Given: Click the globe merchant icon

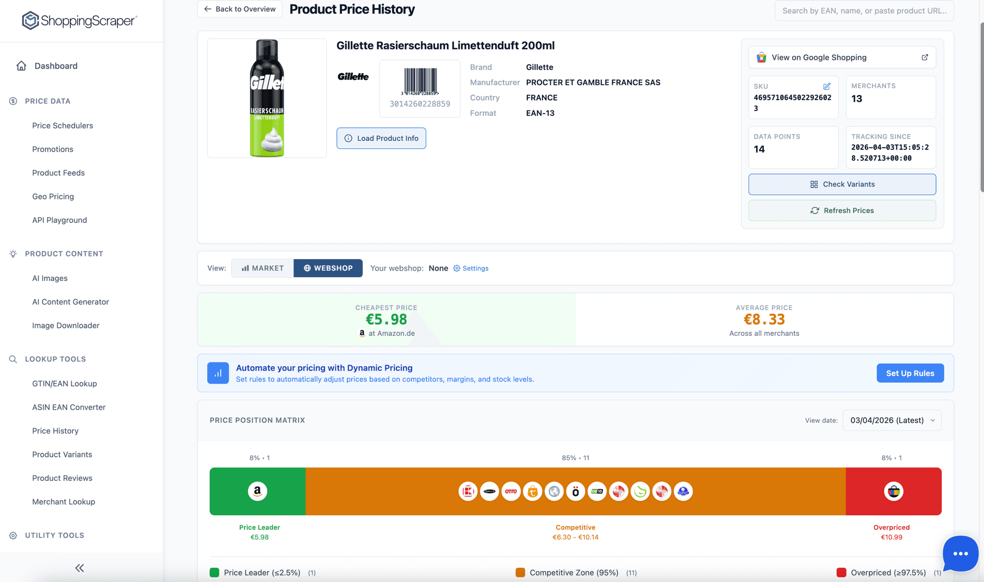Looking at the screenshot, I should tap(554, 491).
